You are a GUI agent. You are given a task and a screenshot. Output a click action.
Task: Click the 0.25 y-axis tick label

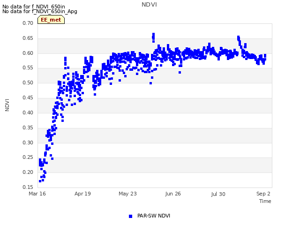point(28,157)
